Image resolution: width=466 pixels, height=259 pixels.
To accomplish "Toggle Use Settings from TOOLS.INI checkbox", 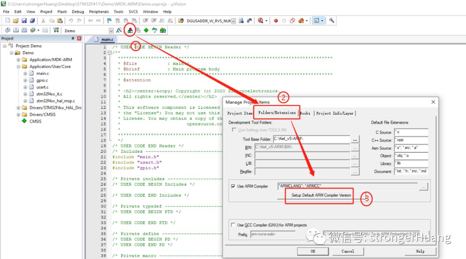I will [x=234, y=130].
